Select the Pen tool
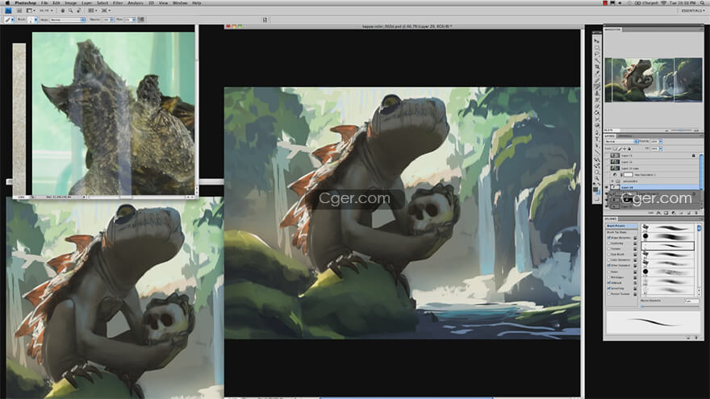This screenshot has width=710, height=399. [597, 133]
